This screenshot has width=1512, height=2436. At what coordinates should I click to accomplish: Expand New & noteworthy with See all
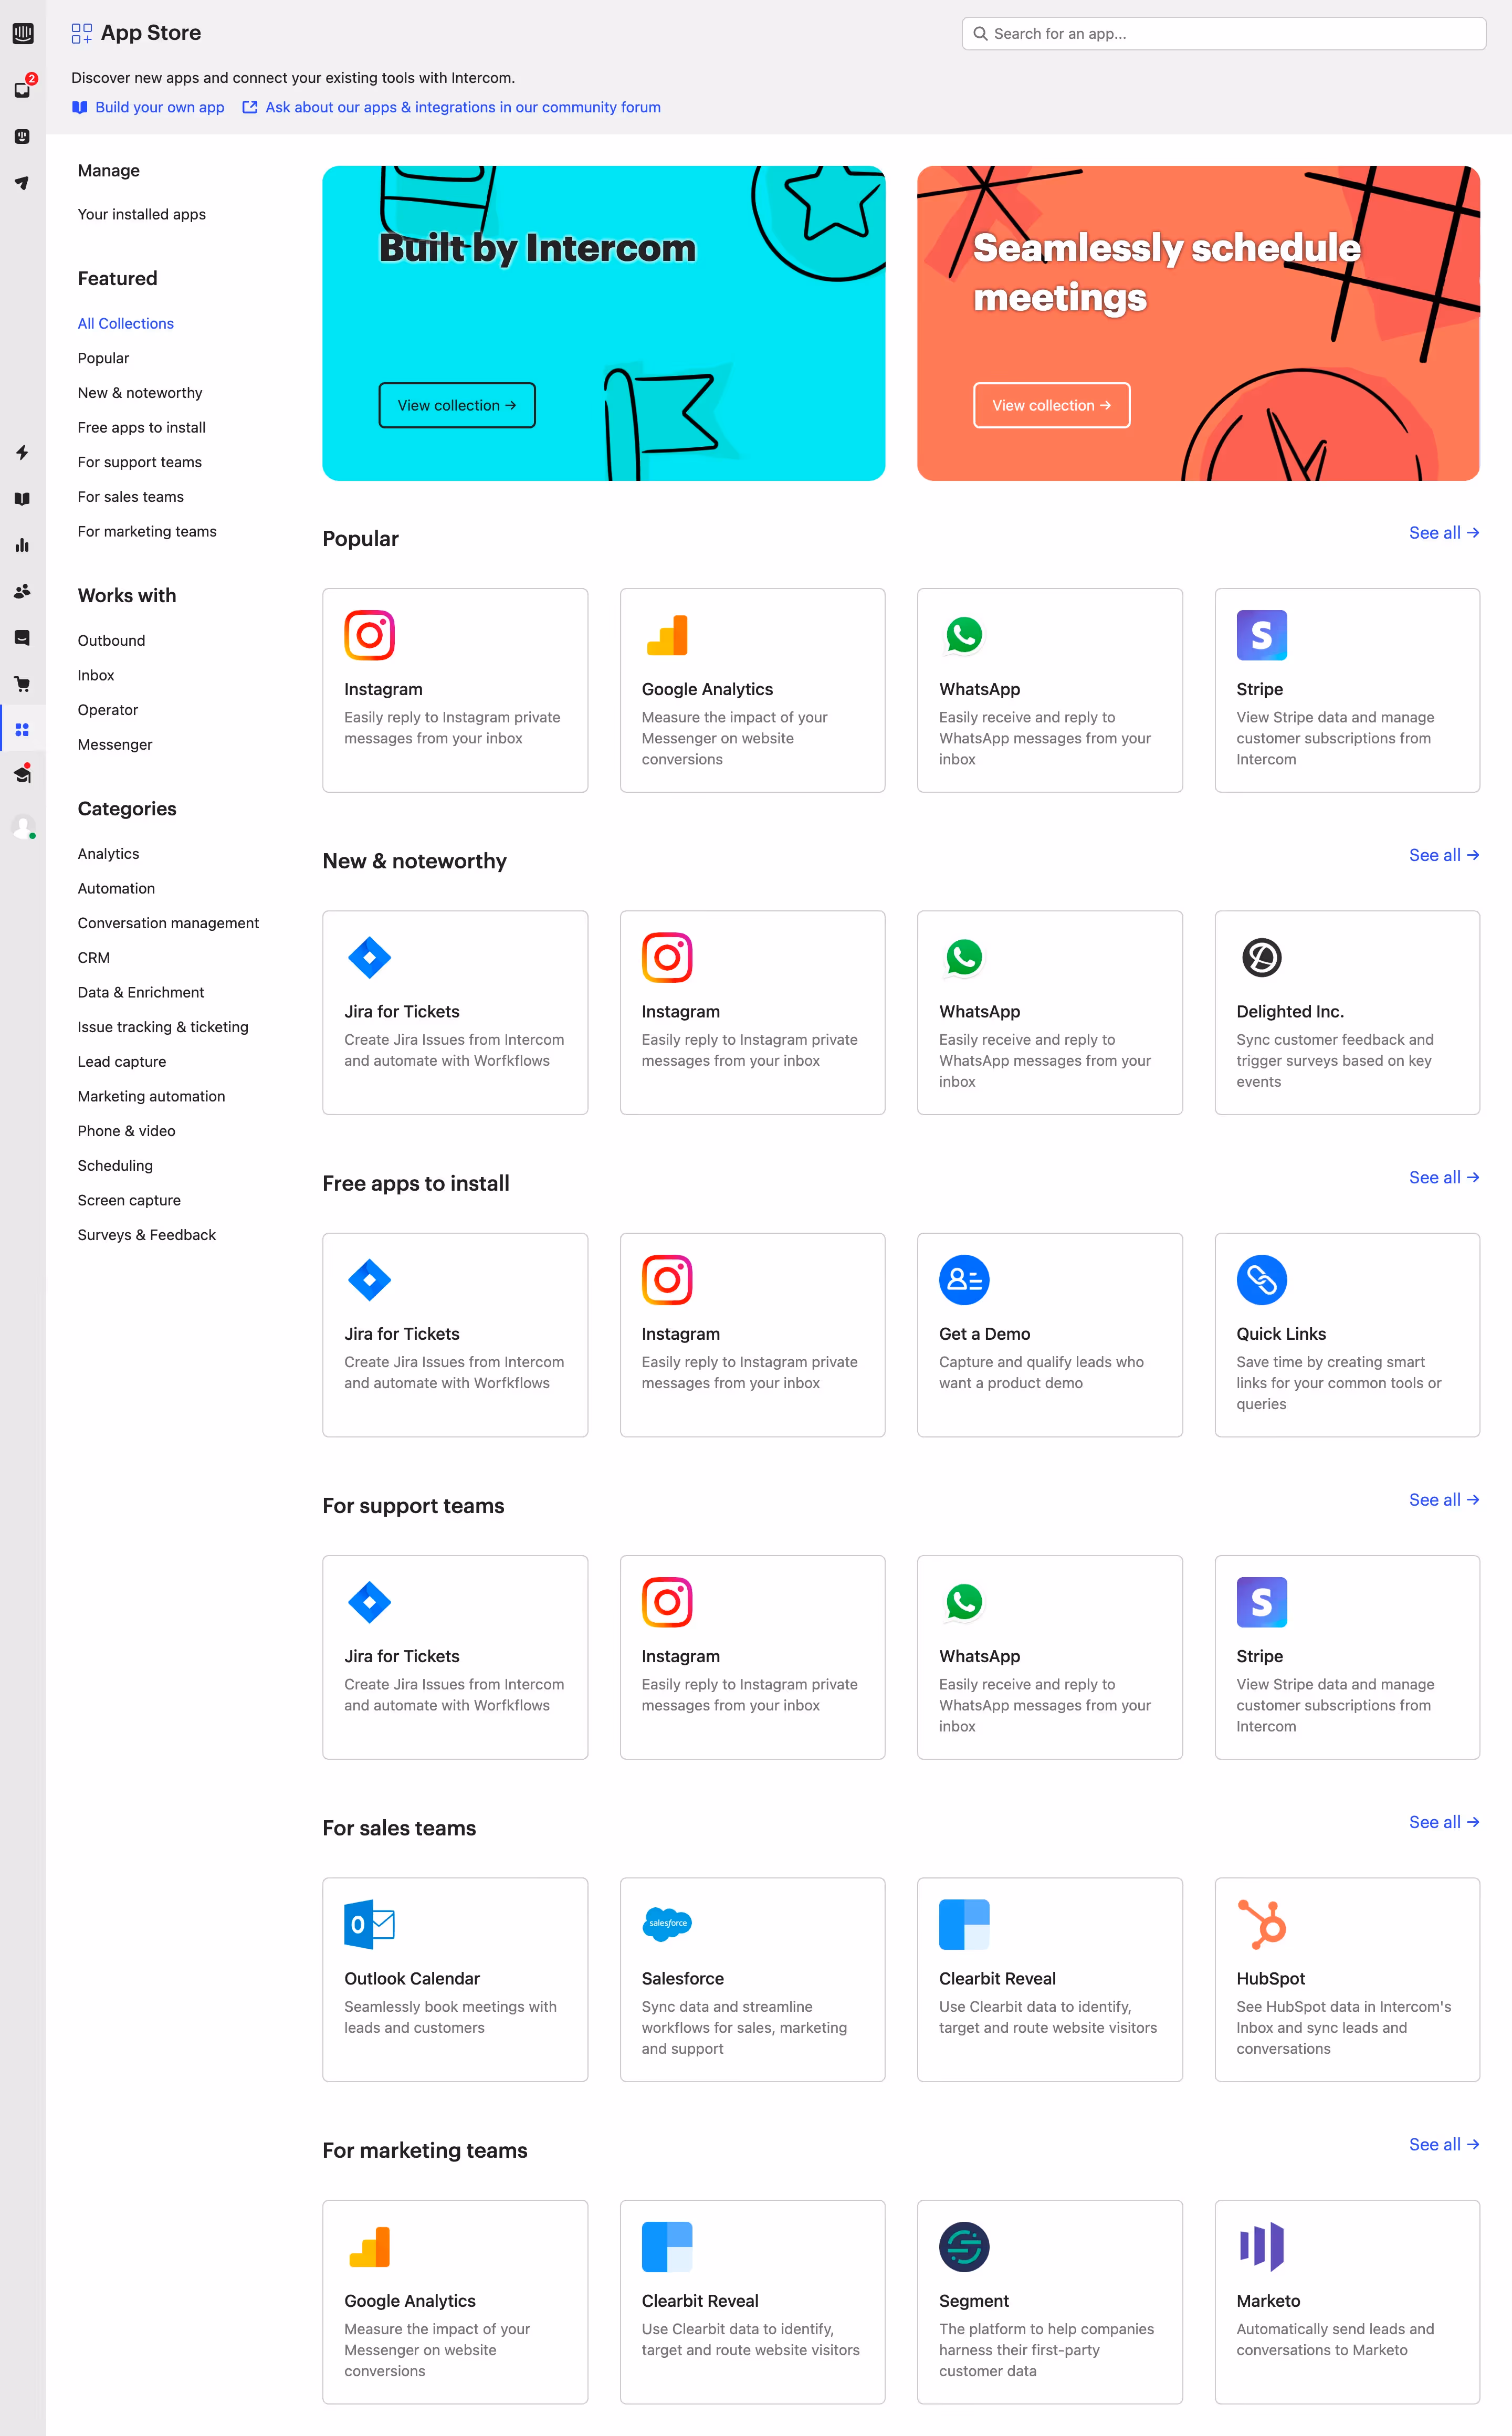(x=1443, y=855)
